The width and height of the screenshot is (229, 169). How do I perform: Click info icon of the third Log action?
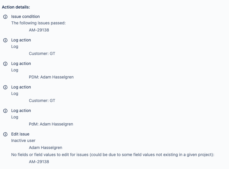point(5,87)
